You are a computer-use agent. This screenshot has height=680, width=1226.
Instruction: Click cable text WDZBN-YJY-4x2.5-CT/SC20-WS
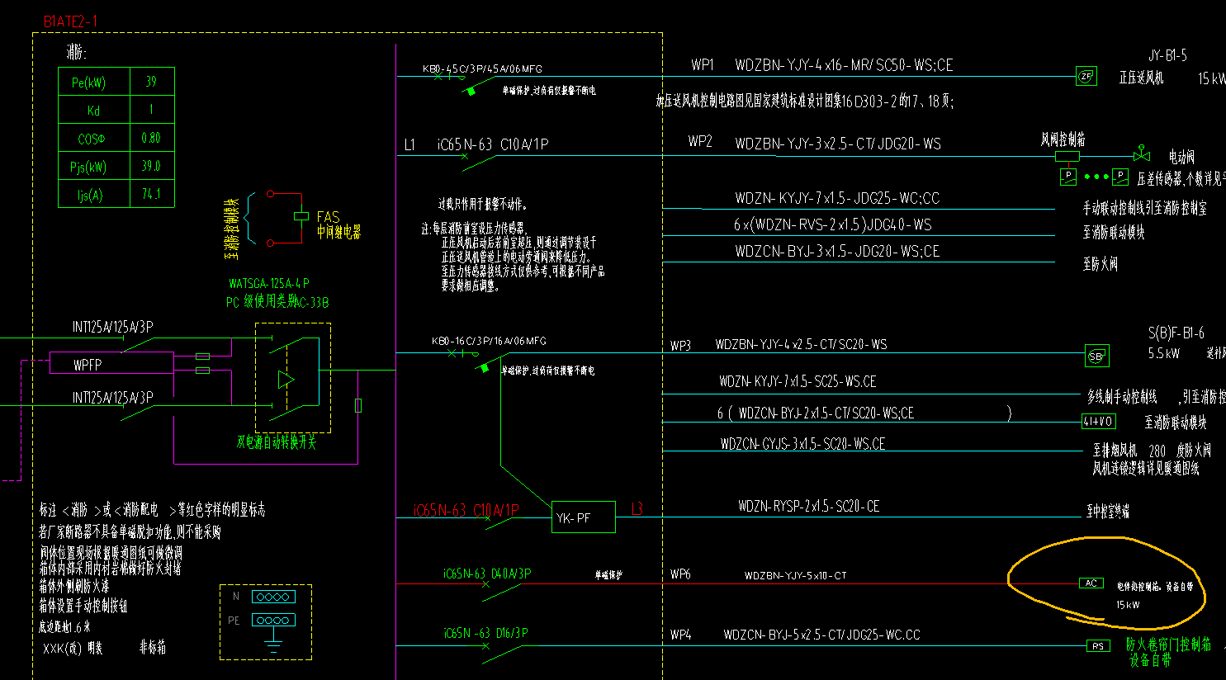(x=801, y=345)
